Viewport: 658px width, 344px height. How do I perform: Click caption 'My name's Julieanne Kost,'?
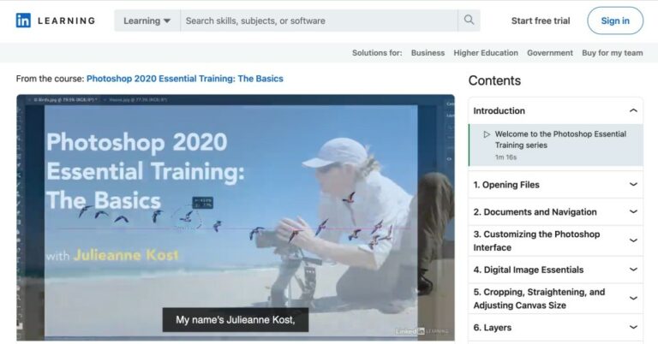click(x=236, y=320)
